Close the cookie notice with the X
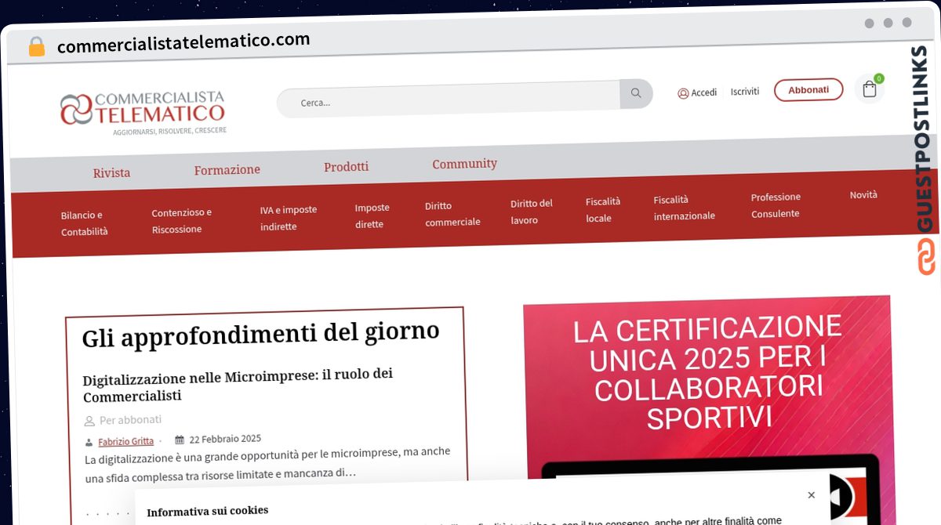This screenshot has width=941, height=525. (811, 494)
